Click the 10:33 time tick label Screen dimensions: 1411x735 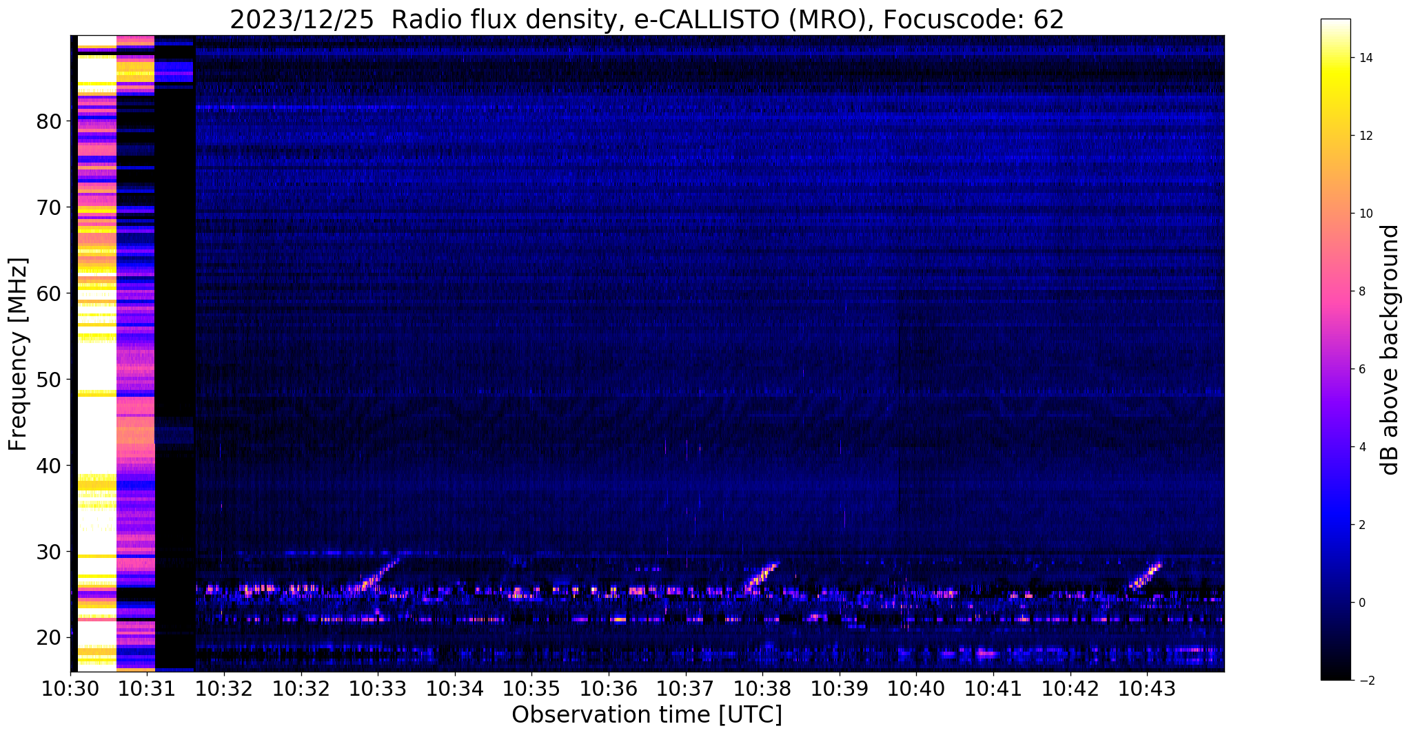[378, 689]
